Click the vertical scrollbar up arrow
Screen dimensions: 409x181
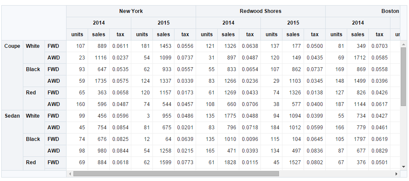403,44
